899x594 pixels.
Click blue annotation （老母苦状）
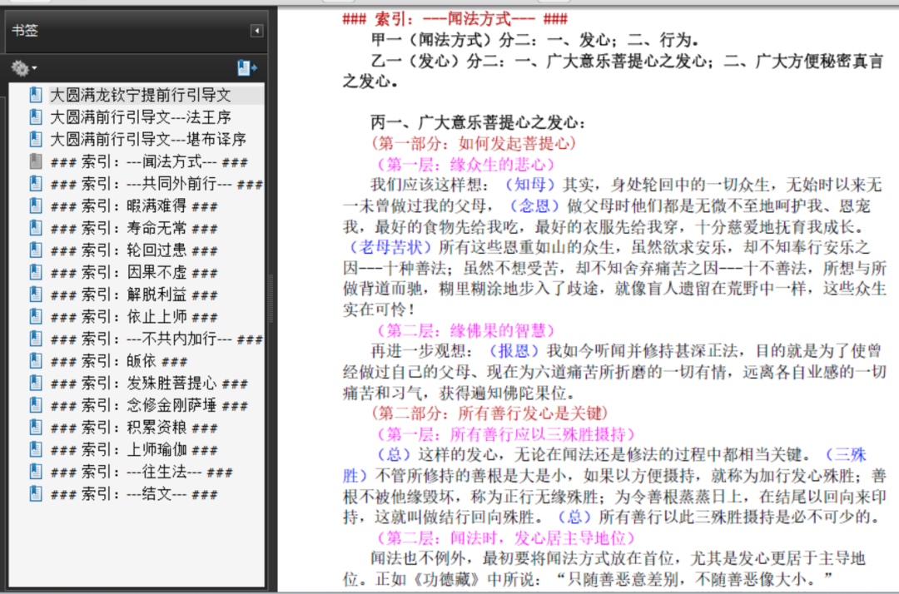(x=390, y=247)
